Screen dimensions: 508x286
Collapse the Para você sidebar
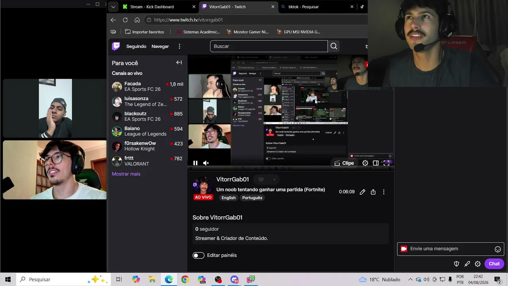coord(179,62)
